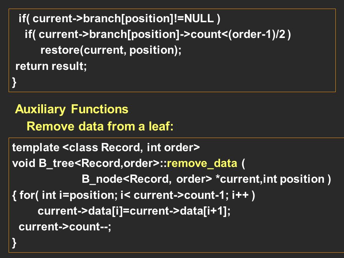Click the 'template <class Record, int order>' line

click(x=106, y=147)
